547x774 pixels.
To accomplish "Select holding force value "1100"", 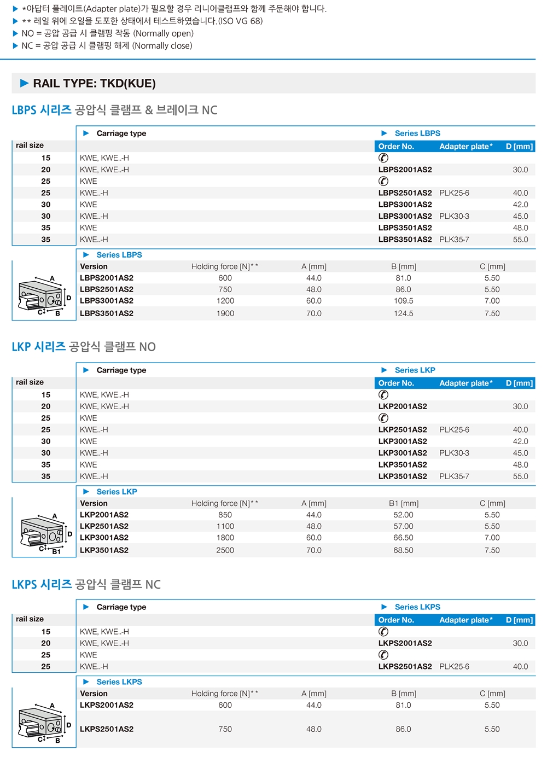I will pos(225,526).
